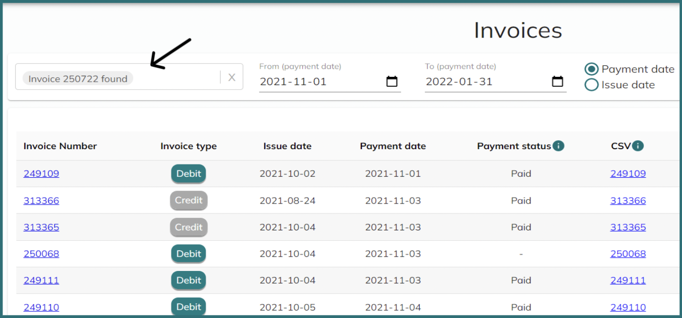Select payment date 2021-11-01 cell
The width and height of the screenshot is (682, 318).
click(x=393, y=174)
